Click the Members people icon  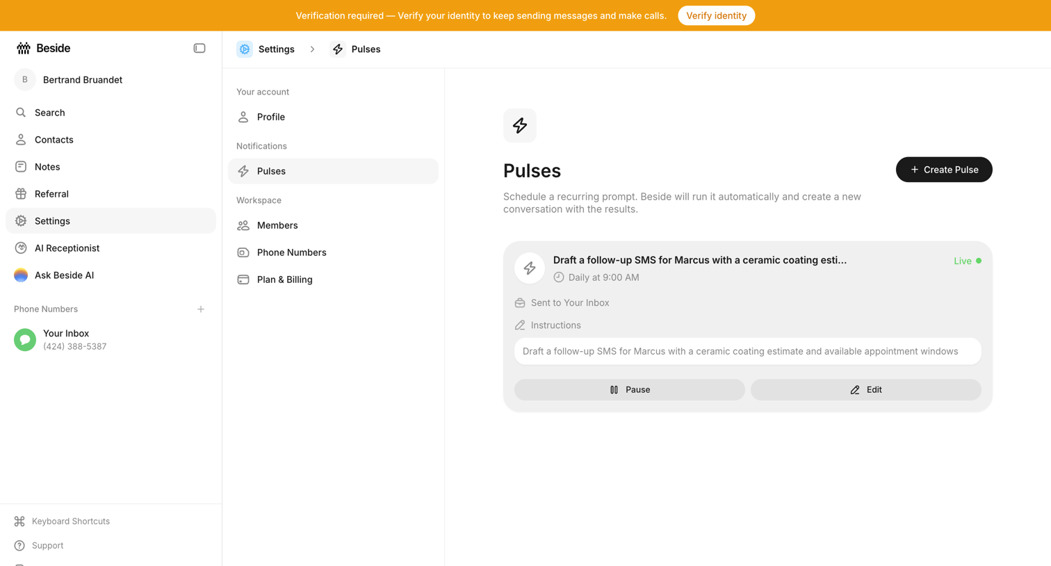point(243,225)
